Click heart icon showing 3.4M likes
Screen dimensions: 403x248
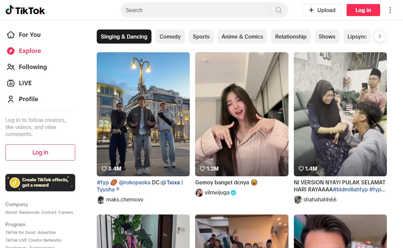click(x=104, y=169)
